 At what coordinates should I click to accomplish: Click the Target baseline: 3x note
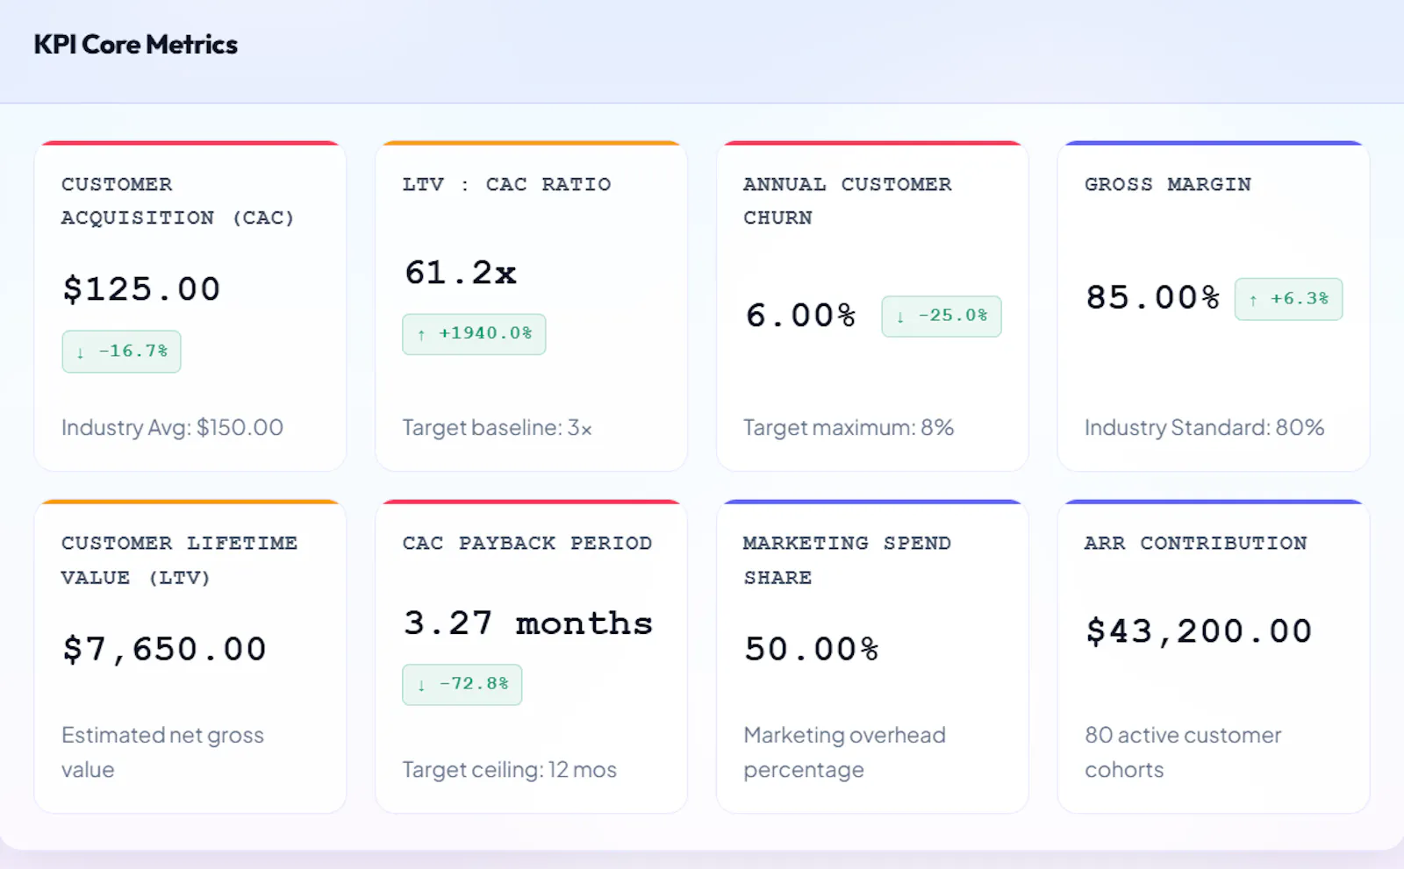coord(497,427)
